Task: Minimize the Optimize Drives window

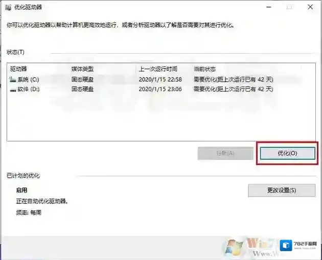Action: click(x=269, y=7)
